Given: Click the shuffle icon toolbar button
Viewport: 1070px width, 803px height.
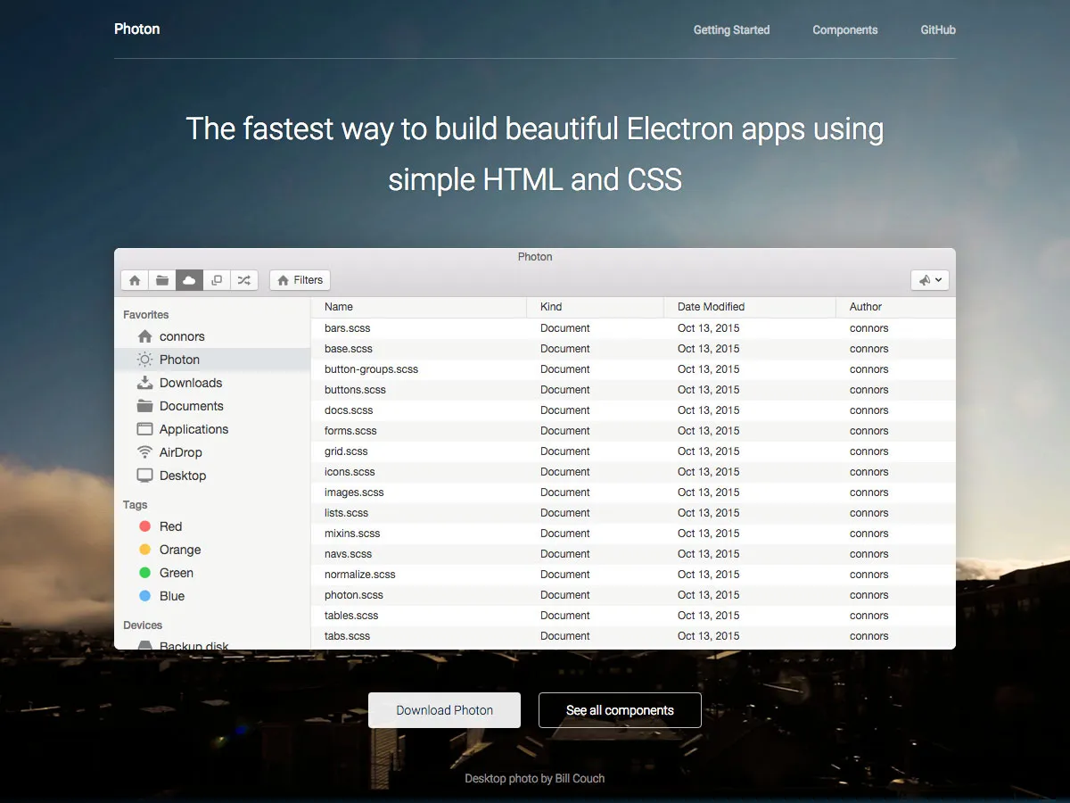Looking at the screenshot, I should coord(244,280).
